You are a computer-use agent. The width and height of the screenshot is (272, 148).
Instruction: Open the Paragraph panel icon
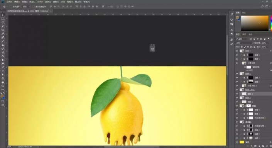[232, 34]
